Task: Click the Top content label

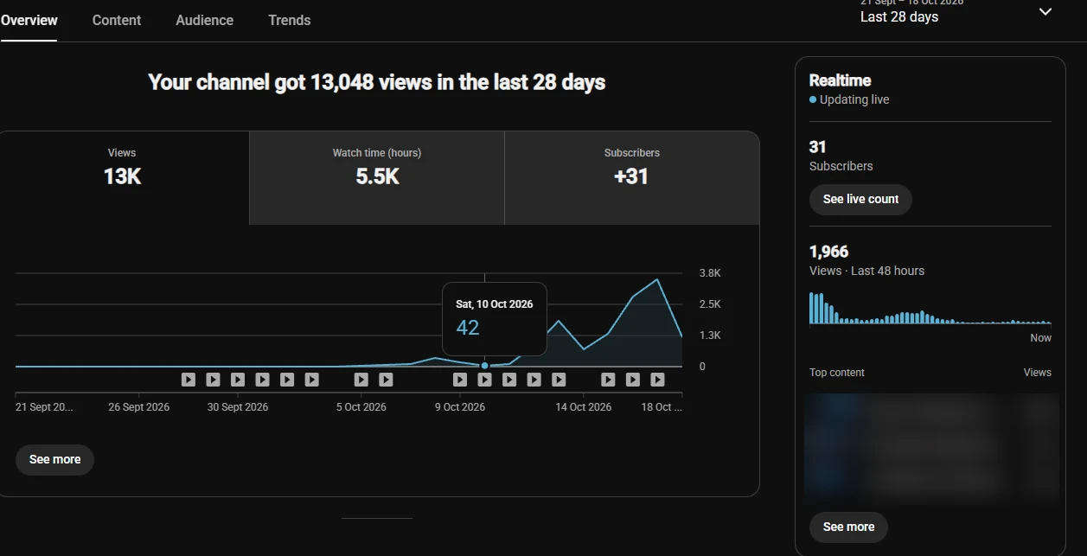Action: coord(836,373)
